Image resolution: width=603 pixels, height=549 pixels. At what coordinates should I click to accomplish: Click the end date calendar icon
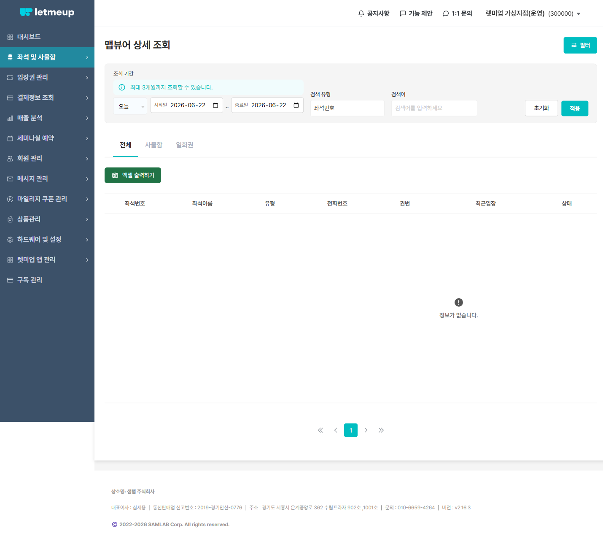pyautogui.click(x=296, y=105)
